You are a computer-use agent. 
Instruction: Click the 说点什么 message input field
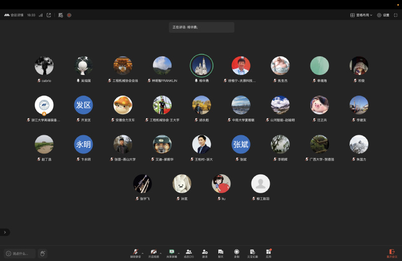pos(20,253)
